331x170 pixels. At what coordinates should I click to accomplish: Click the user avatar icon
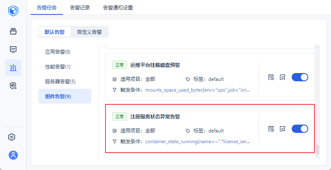tap(13, 155)
